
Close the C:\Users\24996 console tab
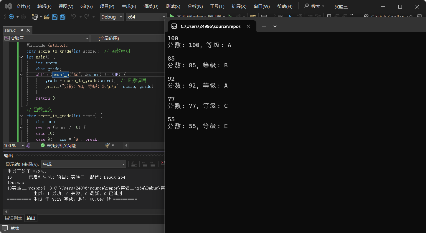248,26
